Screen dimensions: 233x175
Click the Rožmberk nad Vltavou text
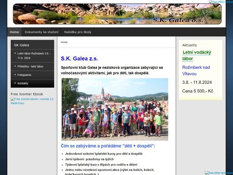pyautogui.click(x=196, y=71)
